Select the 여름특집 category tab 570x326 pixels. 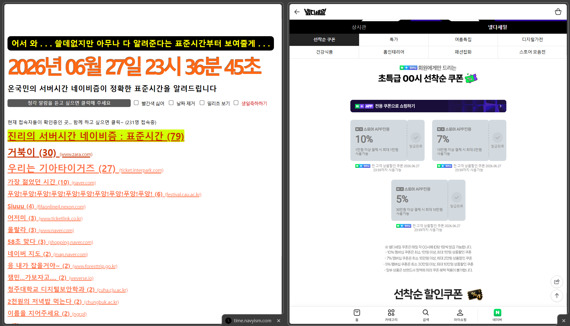click(x=463, y=40)
